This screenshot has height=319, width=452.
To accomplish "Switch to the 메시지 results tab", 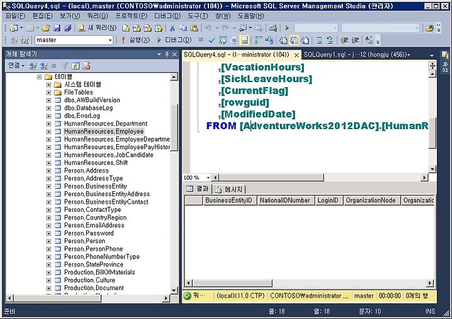I will pyautogui.click(x=230, y=189).
